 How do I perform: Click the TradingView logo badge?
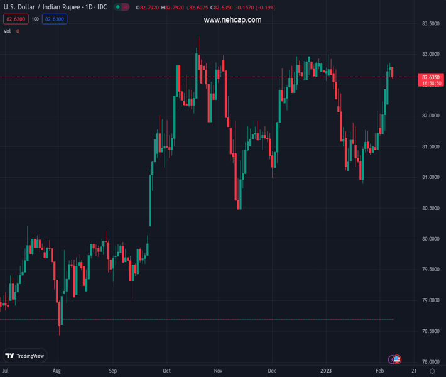tap(25, 356)
